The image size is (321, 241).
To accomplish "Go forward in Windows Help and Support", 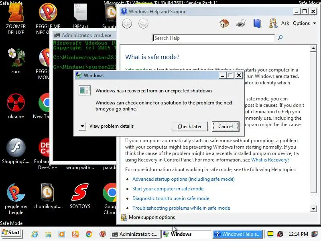I will (143, 24).
